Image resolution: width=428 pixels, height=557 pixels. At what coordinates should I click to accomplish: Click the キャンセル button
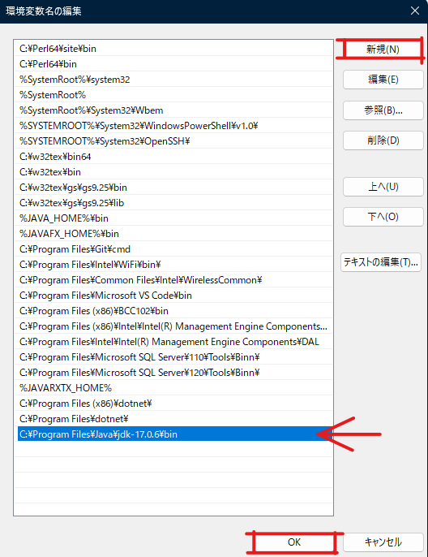click(x=383, y=542)
